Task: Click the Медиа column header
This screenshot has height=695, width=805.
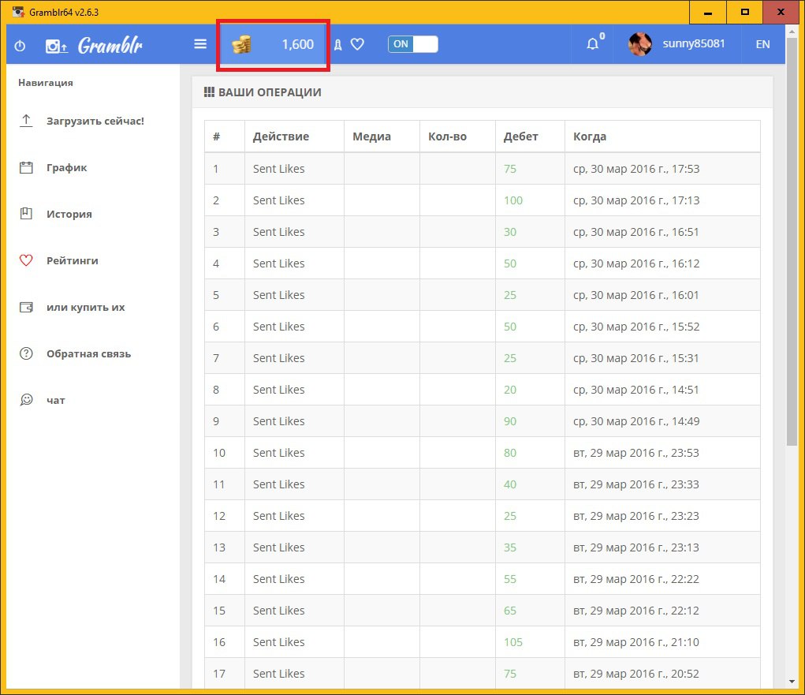Action: (x=371, y=136)
